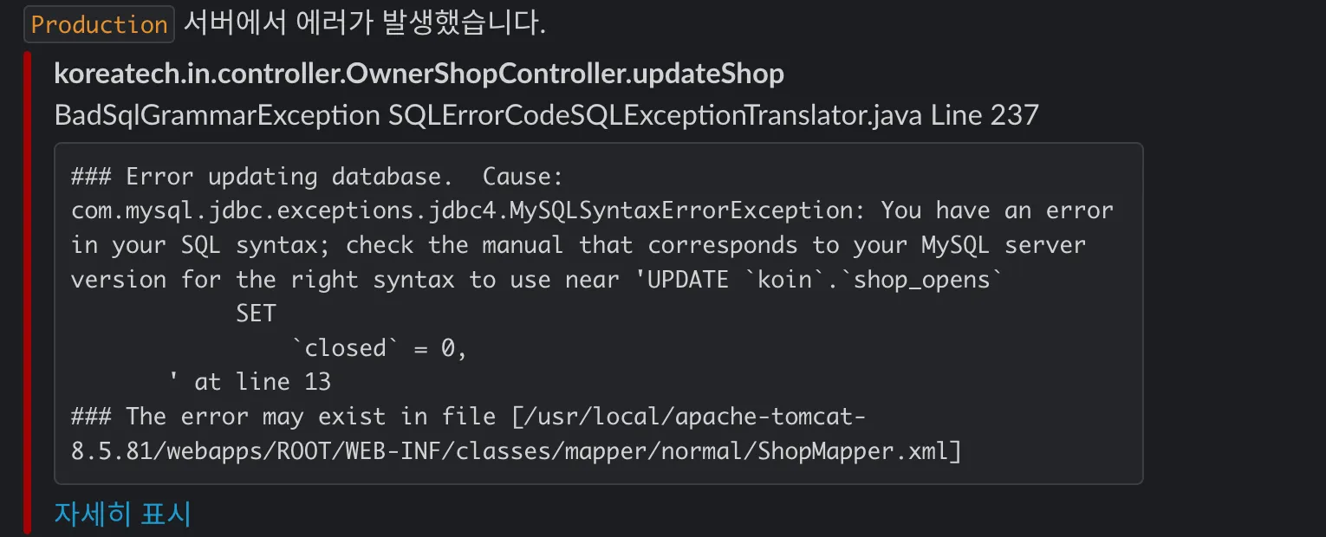Click the "자세히 표시" show more link
This screenshot has height=537, width=1326.
coord(122,514)
